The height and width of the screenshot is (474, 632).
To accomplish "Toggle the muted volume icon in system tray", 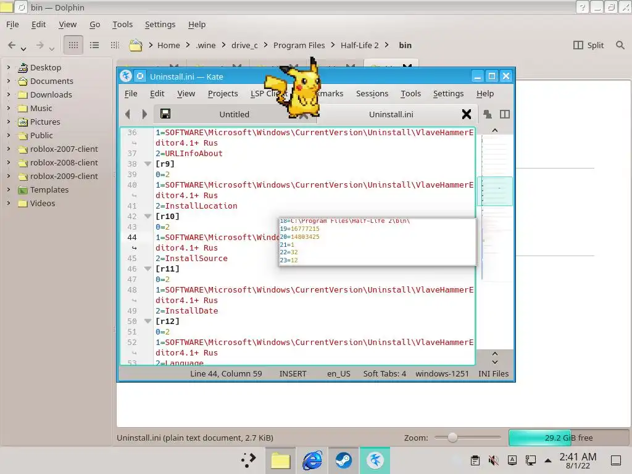I will click(493, 460).
